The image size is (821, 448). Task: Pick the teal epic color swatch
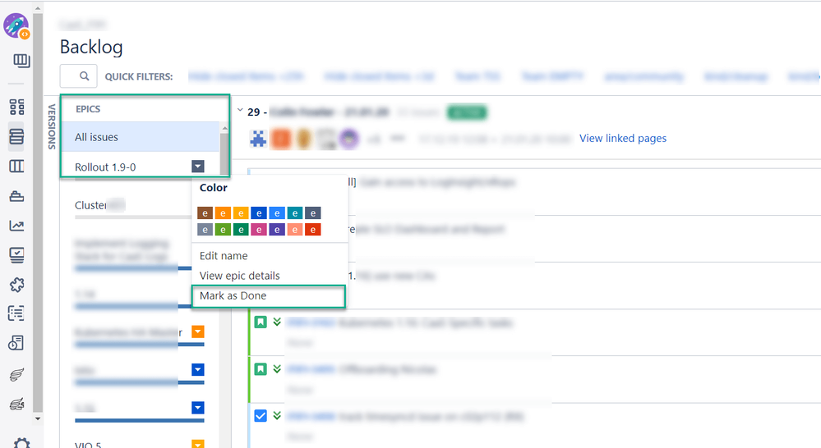(x=295, y=213)
